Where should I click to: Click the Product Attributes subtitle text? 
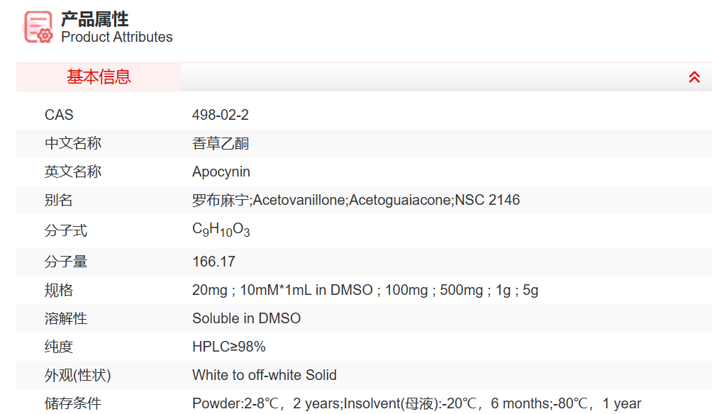pyautogui.click(x=117, y=37)
